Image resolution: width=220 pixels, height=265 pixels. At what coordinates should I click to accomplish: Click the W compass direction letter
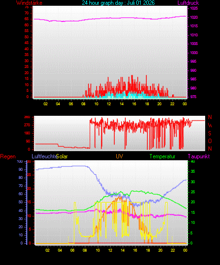210,125
